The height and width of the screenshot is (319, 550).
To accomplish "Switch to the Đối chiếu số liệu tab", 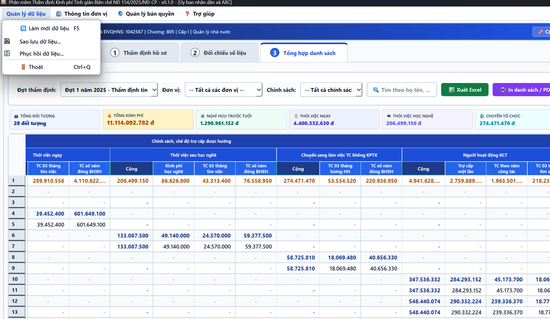I will 219,53.
